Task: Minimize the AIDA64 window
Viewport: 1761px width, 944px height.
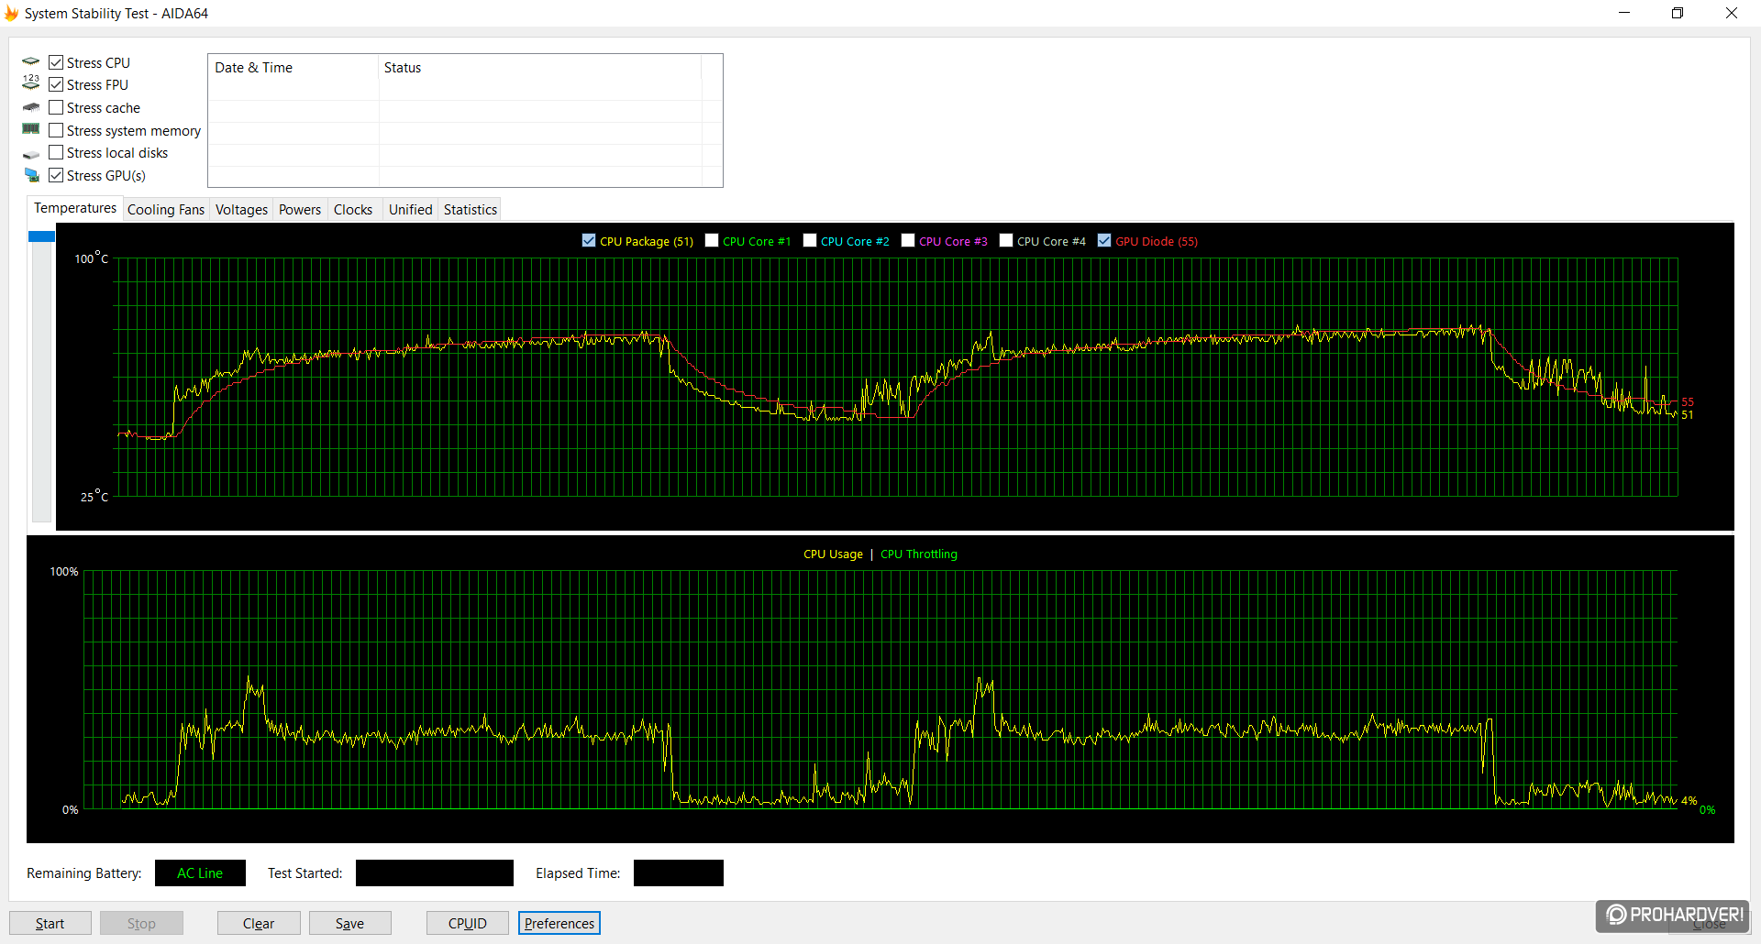Action: 1624,13
